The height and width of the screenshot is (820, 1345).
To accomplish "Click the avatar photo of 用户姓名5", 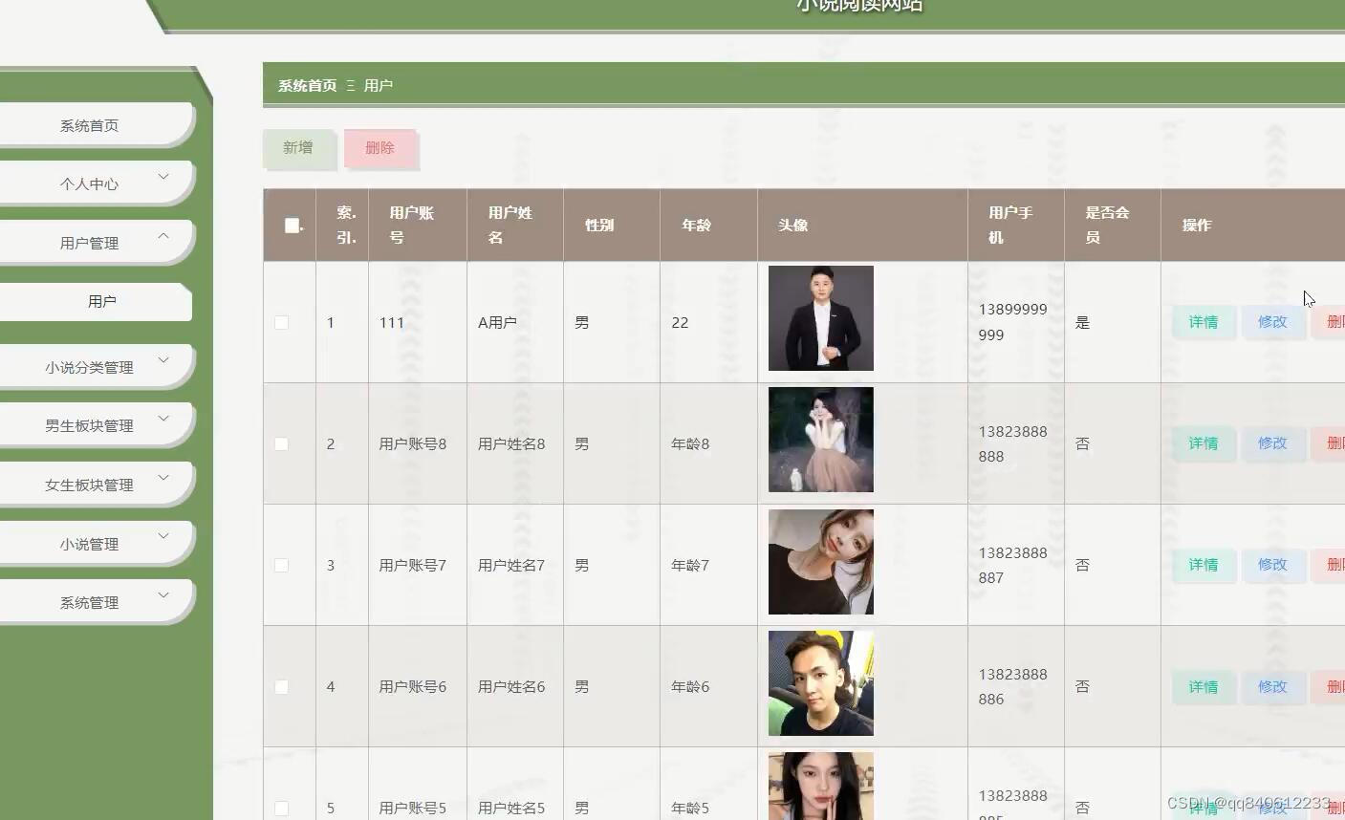I will [821, 786].
